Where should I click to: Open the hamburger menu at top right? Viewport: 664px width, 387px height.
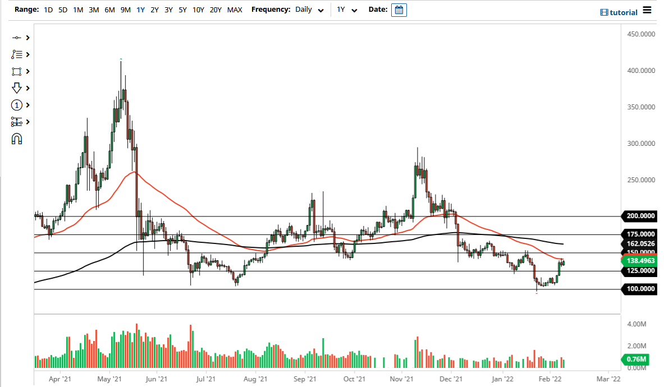pos(647,10)
